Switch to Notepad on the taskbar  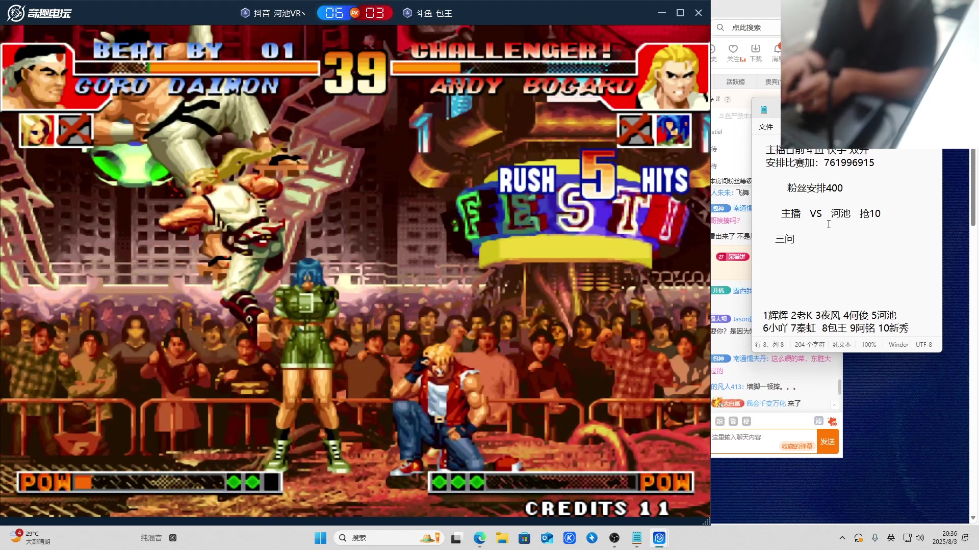click(637, 538)
